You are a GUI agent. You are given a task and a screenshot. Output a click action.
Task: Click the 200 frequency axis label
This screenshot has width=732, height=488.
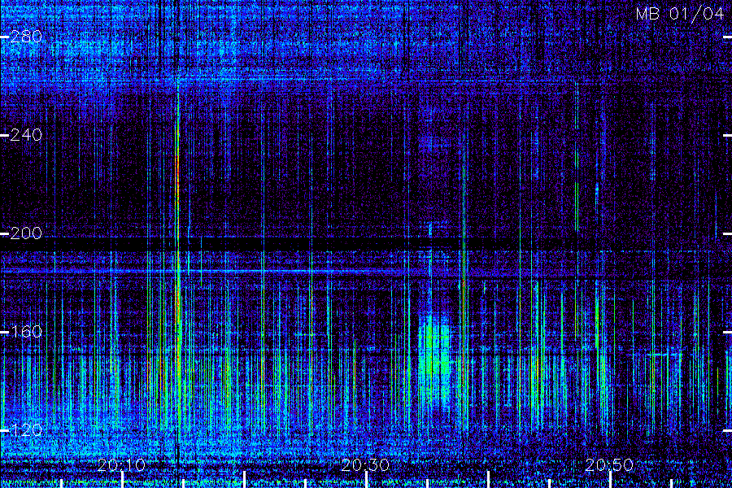pyautogui.click(x=26, y=233)
